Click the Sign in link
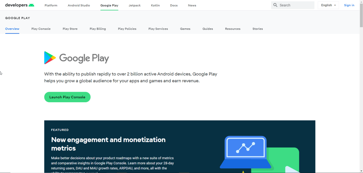Image resolution: width=363 pixels, height=173 pixels. point(349,5)
